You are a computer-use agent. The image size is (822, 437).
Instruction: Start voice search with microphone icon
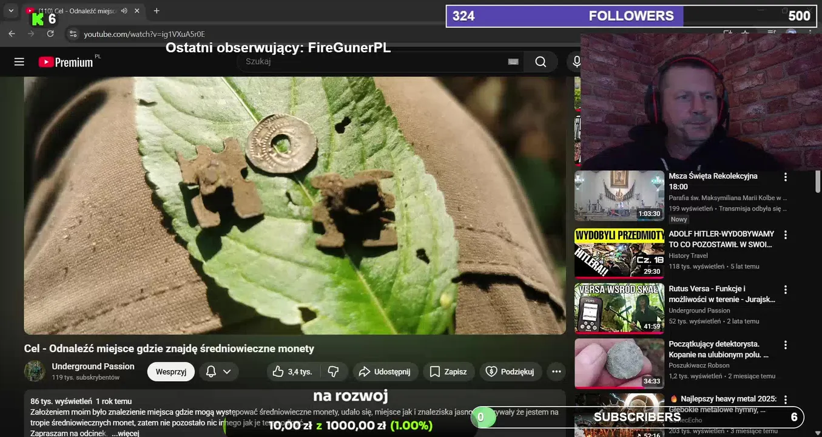pos(576,62)
